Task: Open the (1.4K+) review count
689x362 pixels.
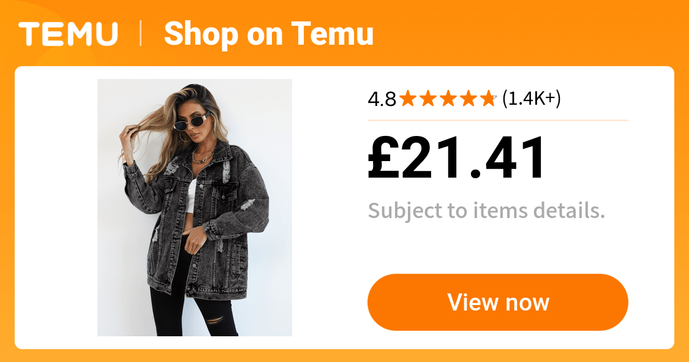Action: [x=531, y=99]
